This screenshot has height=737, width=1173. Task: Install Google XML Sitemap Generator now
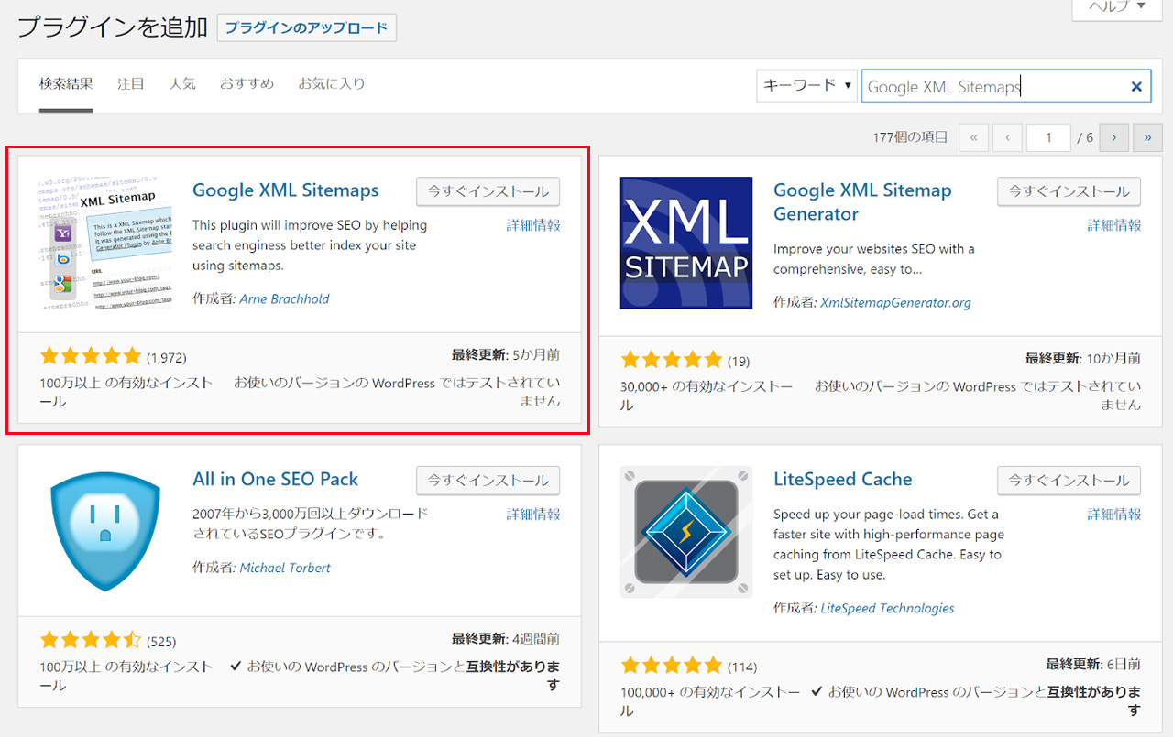point(1069,191)
